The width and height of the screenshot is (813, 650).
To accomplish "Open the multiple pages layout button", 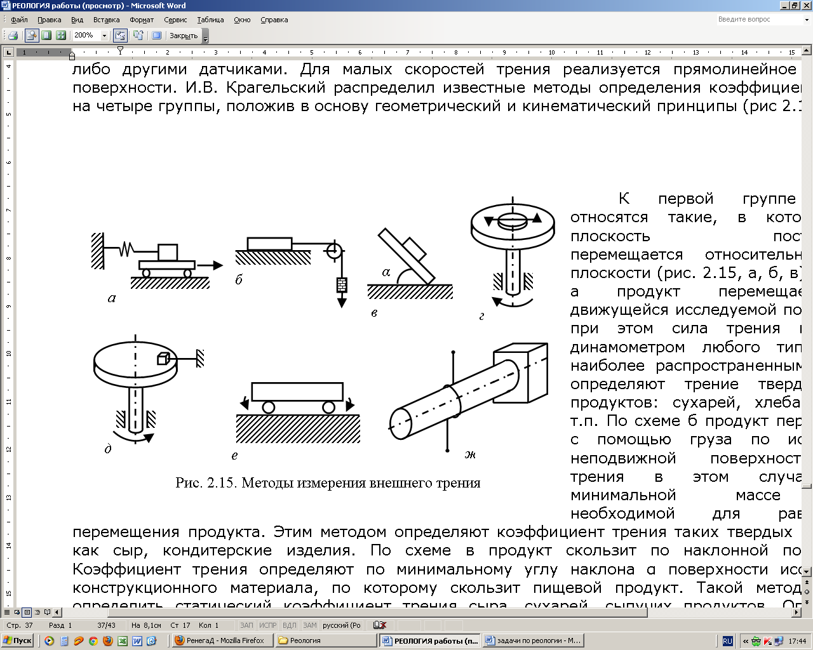I will [61, 36].
